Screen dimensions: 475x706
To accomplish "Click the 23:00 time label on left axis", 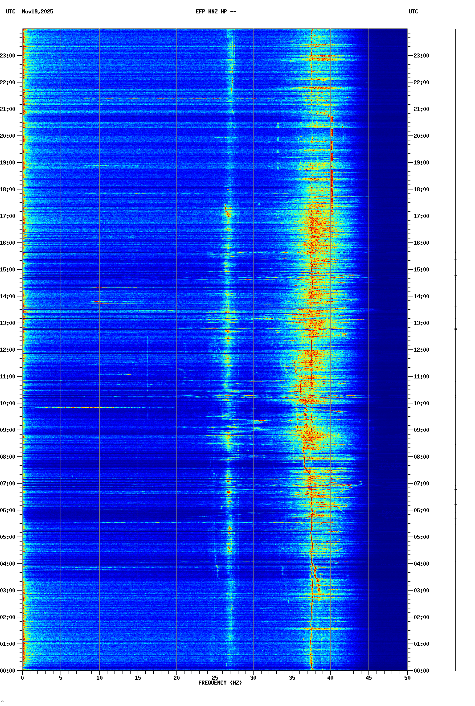I will pyautogui.click(x=8, y=56).
